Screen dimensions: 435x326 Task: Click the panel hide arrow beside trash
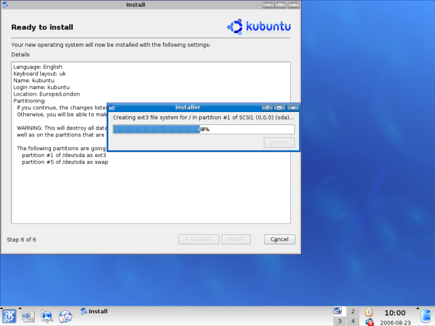(418, 308)
